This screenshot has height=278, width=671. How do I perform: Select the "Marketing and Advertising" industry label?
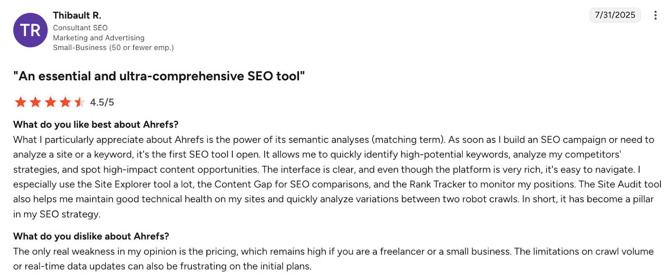[x=99, y=38]
